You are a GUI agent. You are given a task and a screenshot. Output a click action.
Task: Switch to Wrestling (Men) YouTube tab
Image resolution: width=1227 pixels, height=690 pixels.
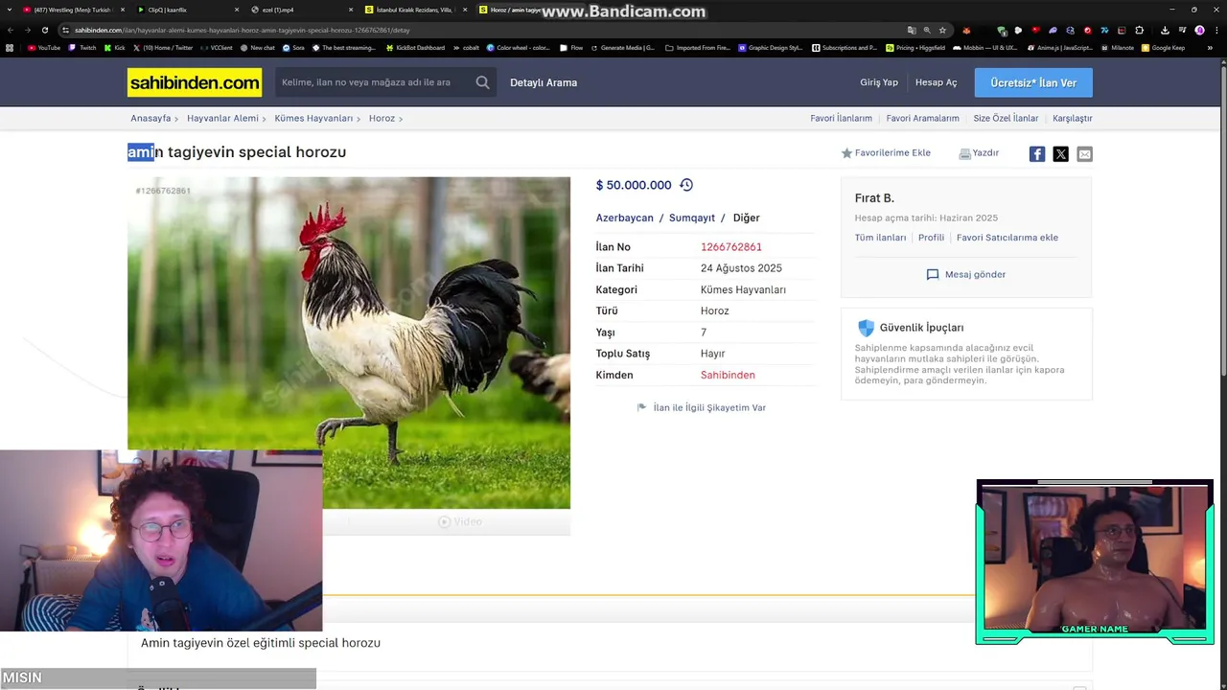(x=72, y=10)
